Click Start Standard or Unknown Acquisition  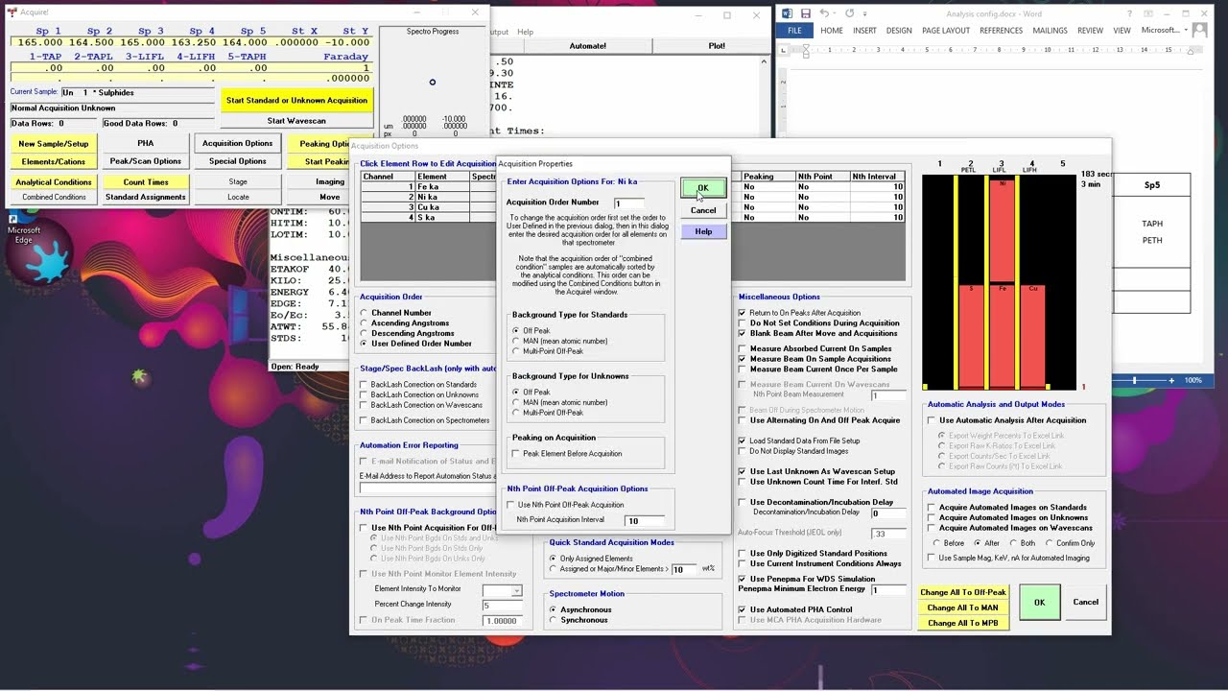click(x=296, y=101)
